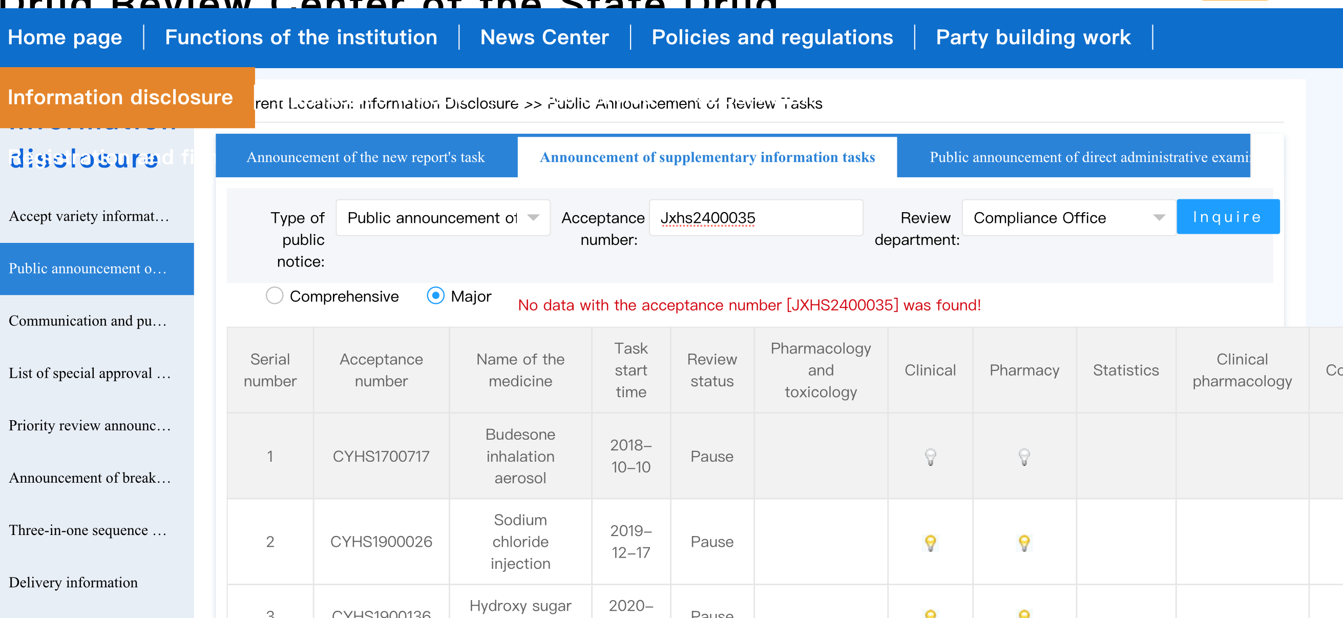This screenshot has width=1343, height=618.
Task: Click the Acceptance number input field
Action: point(756,217)
